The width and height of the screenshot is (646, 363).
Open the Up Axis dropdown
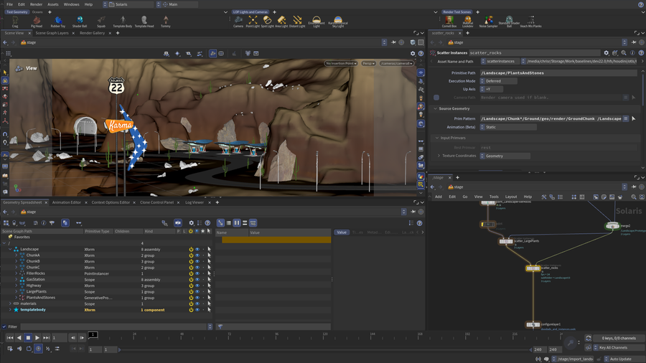[x=492, y=89]
